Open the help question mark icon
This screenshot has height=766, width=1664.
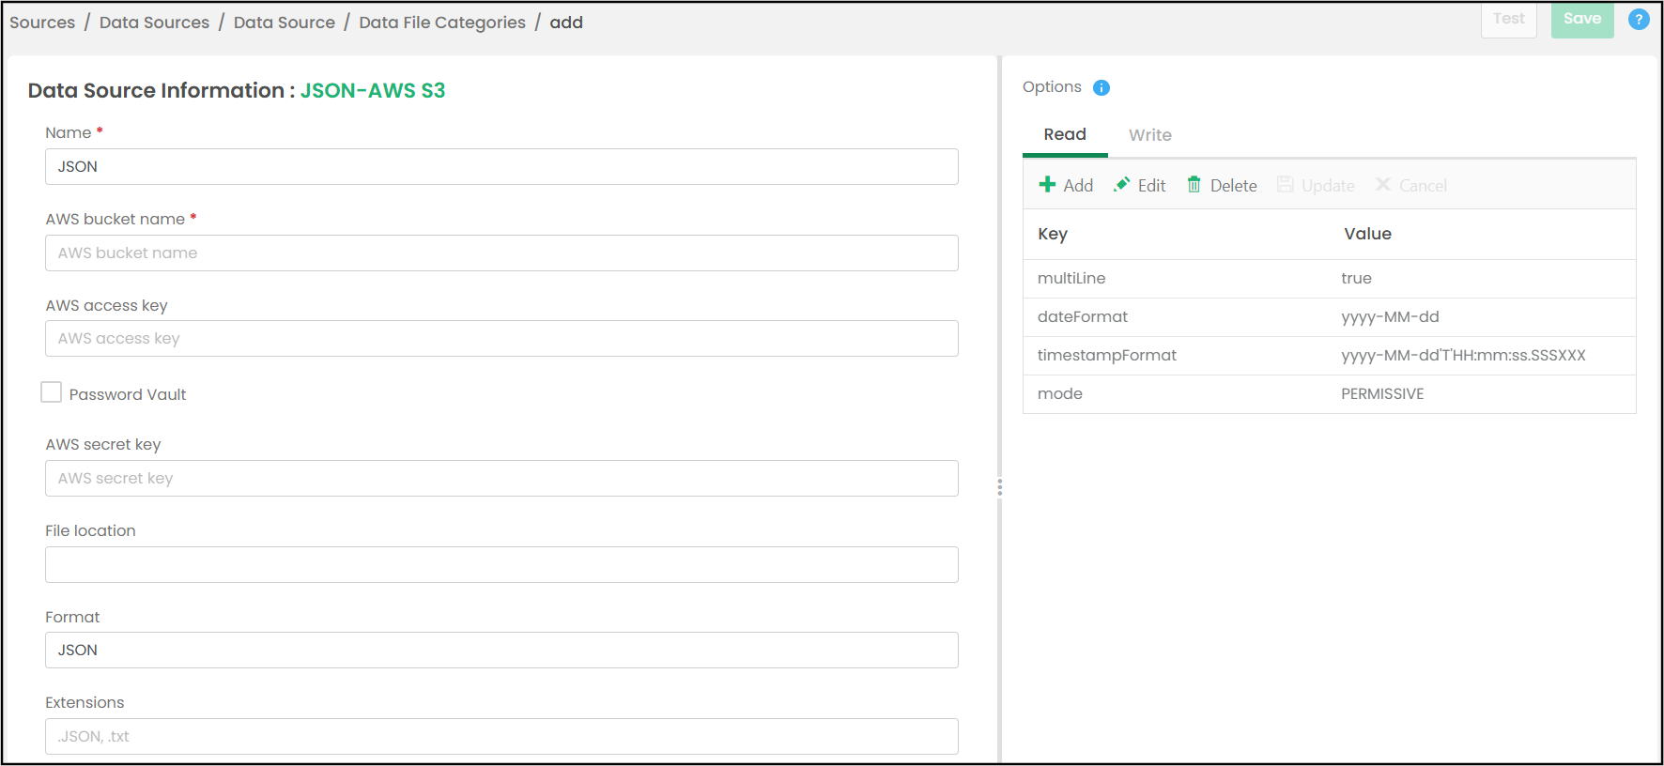tap(1639, 20)
